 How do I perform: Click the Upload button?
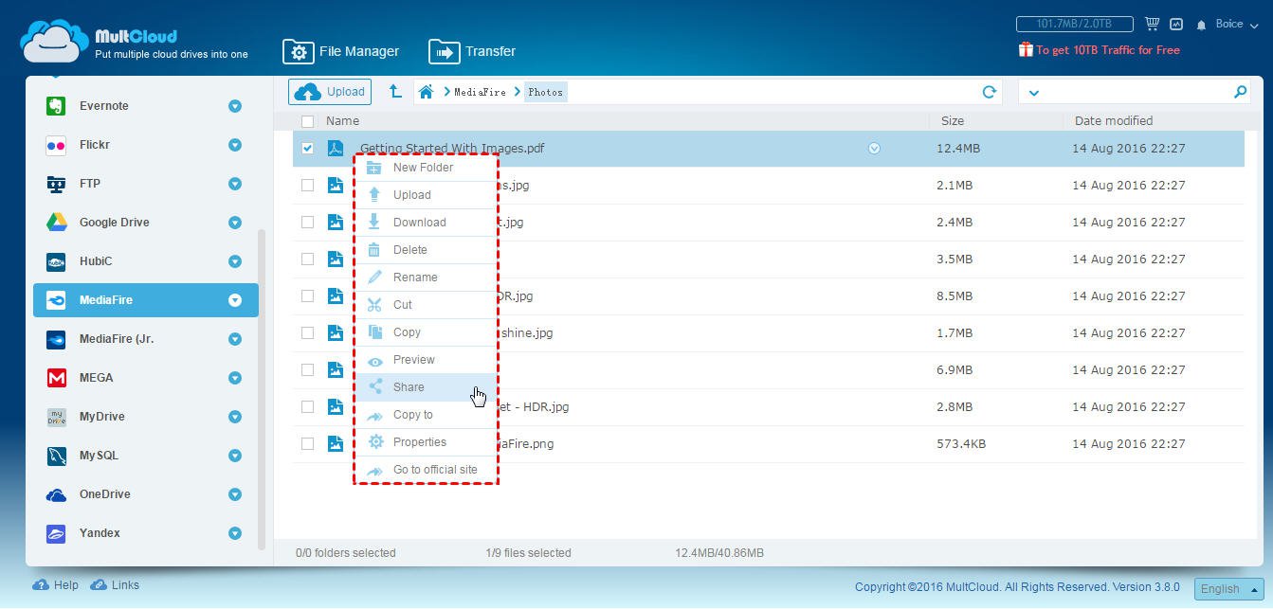[330, 92]
